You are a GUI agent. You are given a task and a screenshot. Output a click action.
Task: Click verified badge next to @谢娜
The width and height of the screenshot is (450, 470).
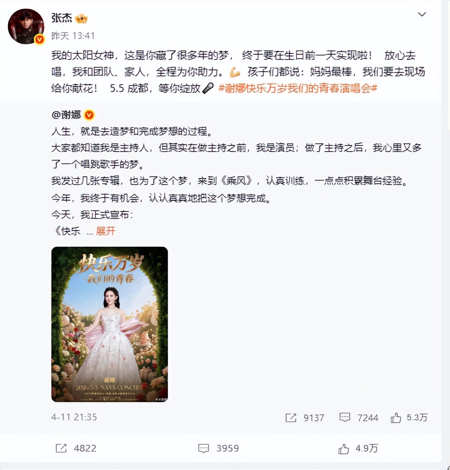click(89, 115)
